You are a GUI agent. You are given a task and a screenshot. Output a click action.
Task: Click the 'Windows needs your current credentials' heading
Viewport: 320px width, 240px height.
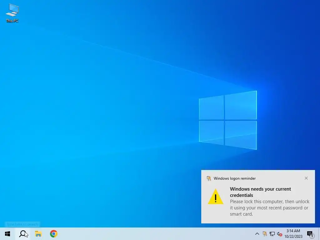point(260,192)
